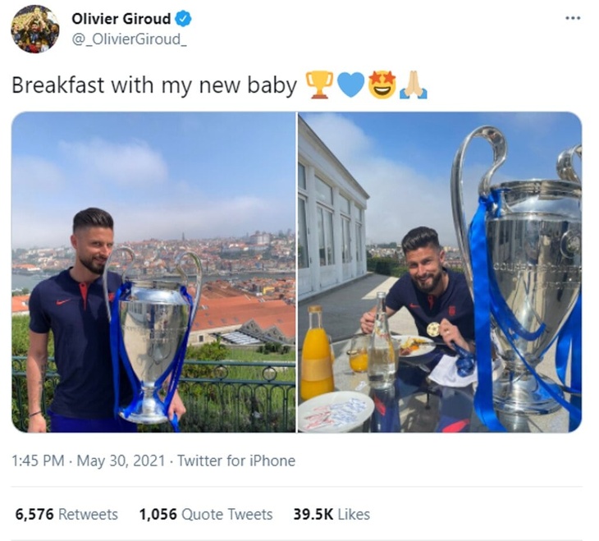The image size is (599, 541).
Task: Open the @_OlivierGiroud_ handle link
Action: pyautogui.click(x=129, y=39)
